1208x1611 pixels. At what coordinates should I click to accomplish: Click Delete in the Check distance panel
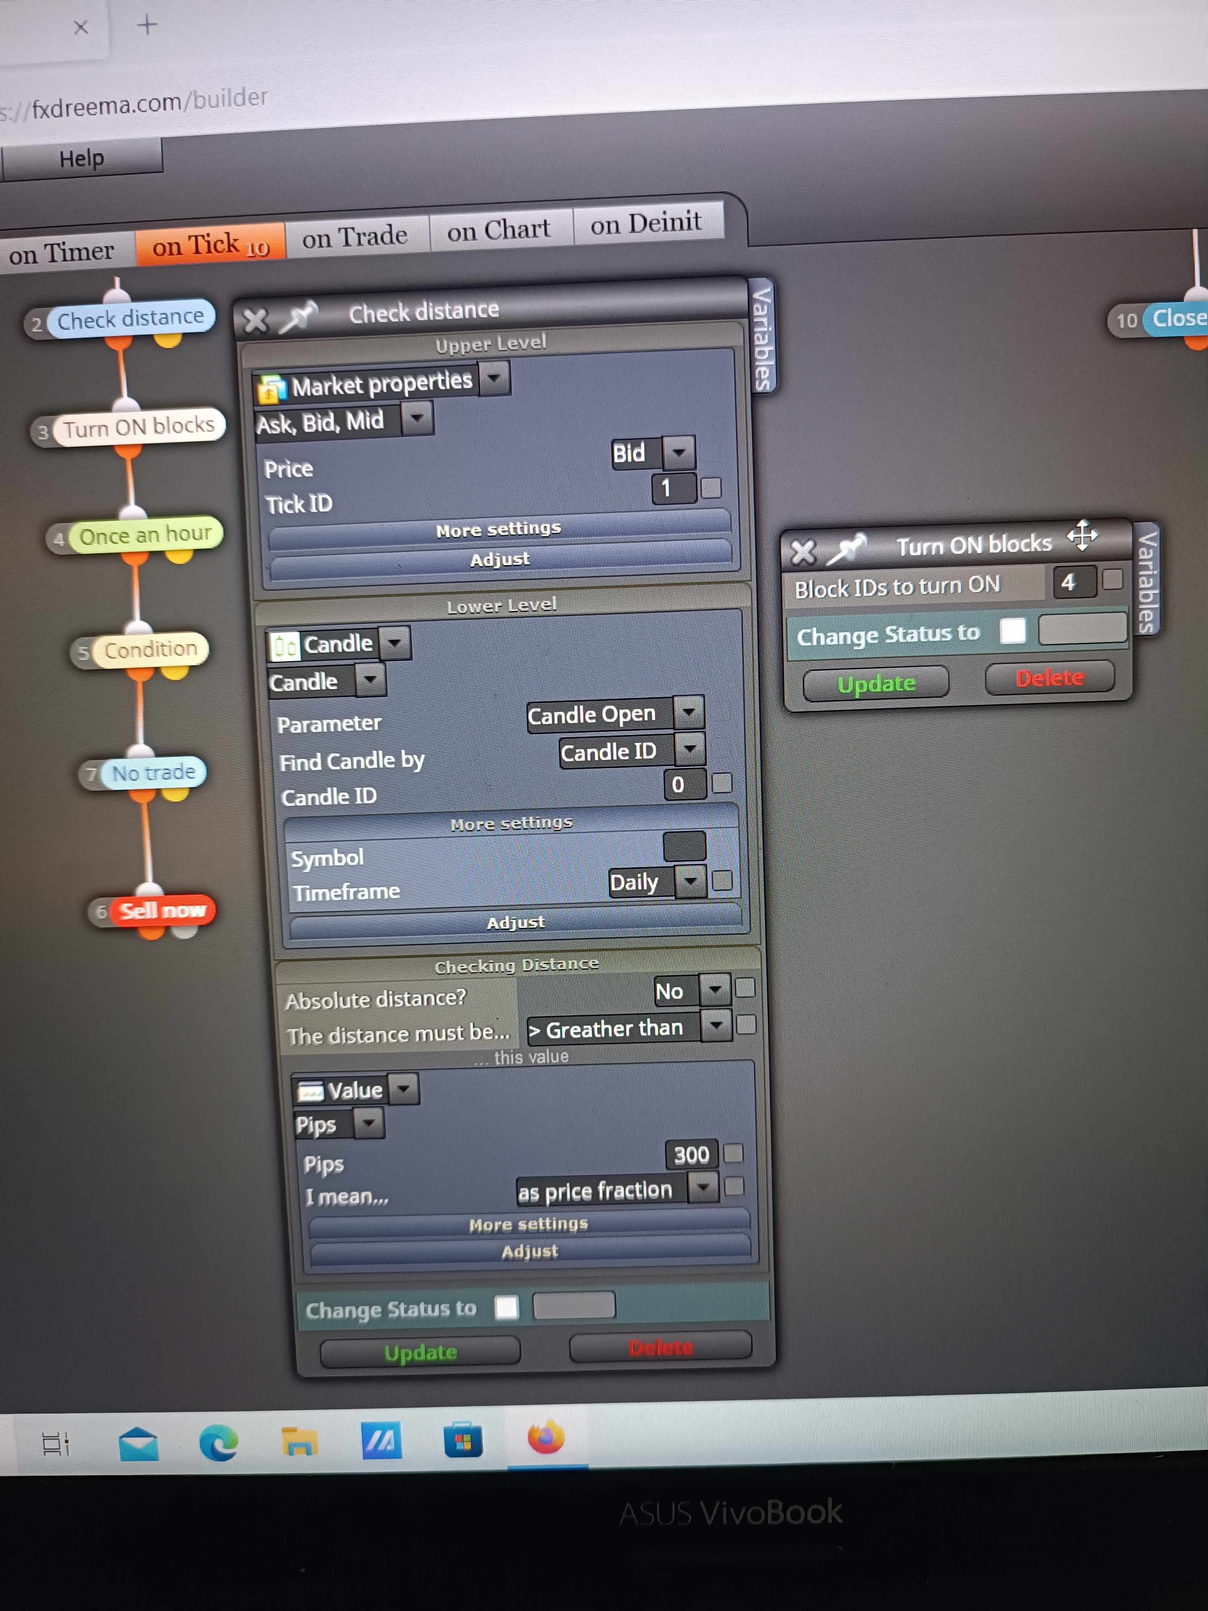click(x=660, y=1347)
